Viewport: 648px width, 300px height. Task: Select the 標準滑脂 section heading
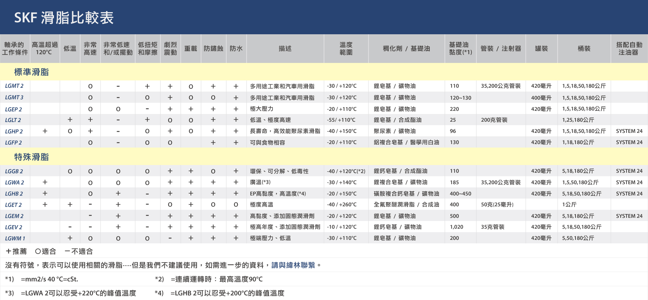coord(32,72)
